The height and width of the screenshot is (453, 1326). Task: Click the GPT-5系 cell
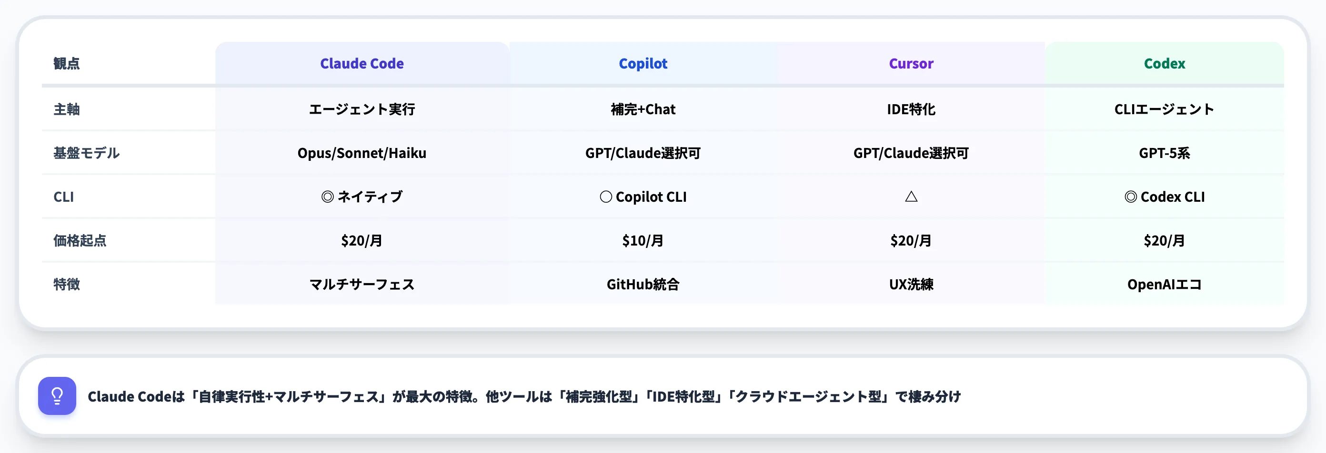(1165, 153)
